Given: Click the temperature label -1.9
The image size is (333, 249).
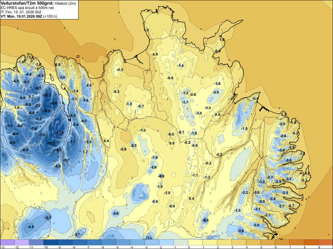Looking at the screenshot, I should [155, 157].
